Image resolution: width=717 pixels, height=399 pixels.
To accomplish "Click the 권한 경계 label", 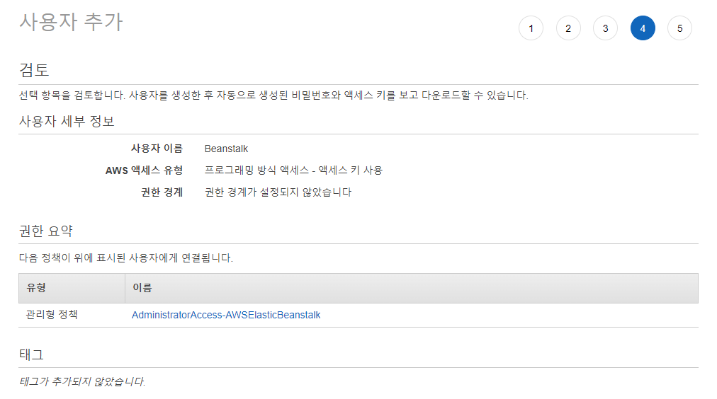I will (x=162, y=192).
